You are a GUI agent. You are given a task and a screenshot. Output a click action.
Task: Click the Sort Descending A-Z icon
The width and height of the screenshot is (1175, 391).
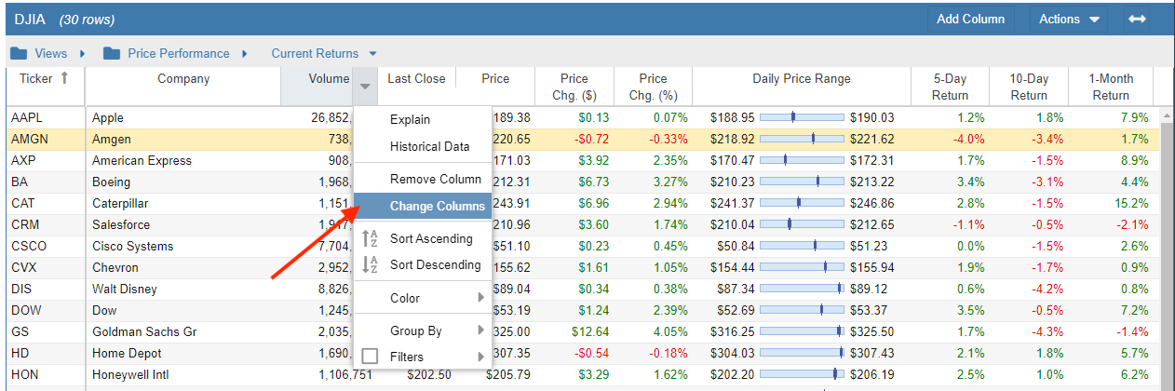pos(370,264)
